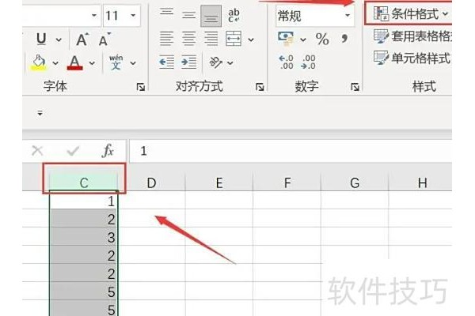Open font name dropdown arrow
The width and height of the screenshot is (475, 316).
click(94, 15)
